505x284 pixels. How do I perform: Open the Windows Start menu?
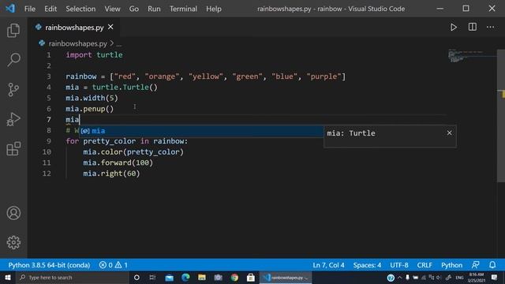point(7,277)
